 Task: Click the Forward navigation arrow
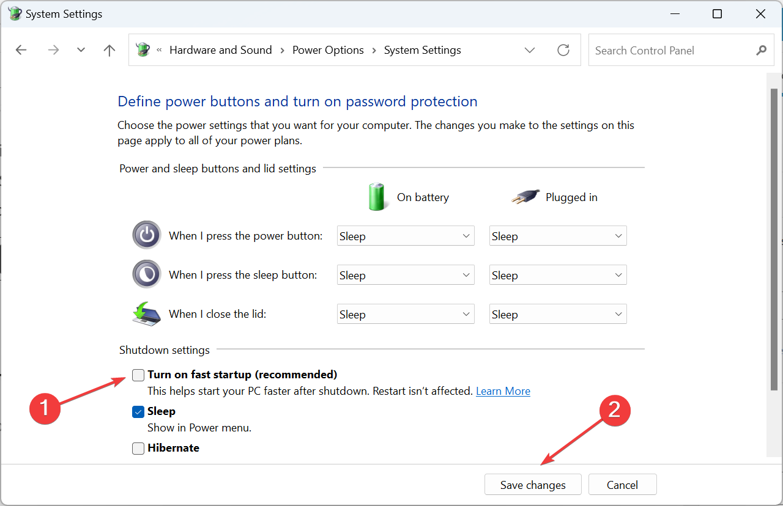pos(53,50)
